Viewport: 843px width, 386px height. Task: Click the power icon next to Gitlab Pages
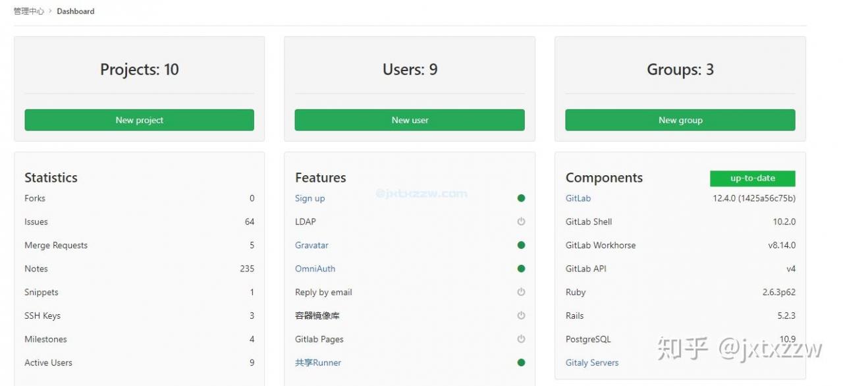(x=521, y=339)
